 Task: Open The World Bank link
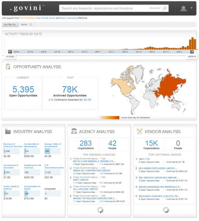(x=28, y=18)
